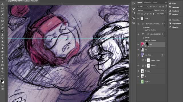The width and height of the screenshot is (183, 102).
Task: Collapse effects of first text layer
Action: pyautogui.click(x=164, y=24)
